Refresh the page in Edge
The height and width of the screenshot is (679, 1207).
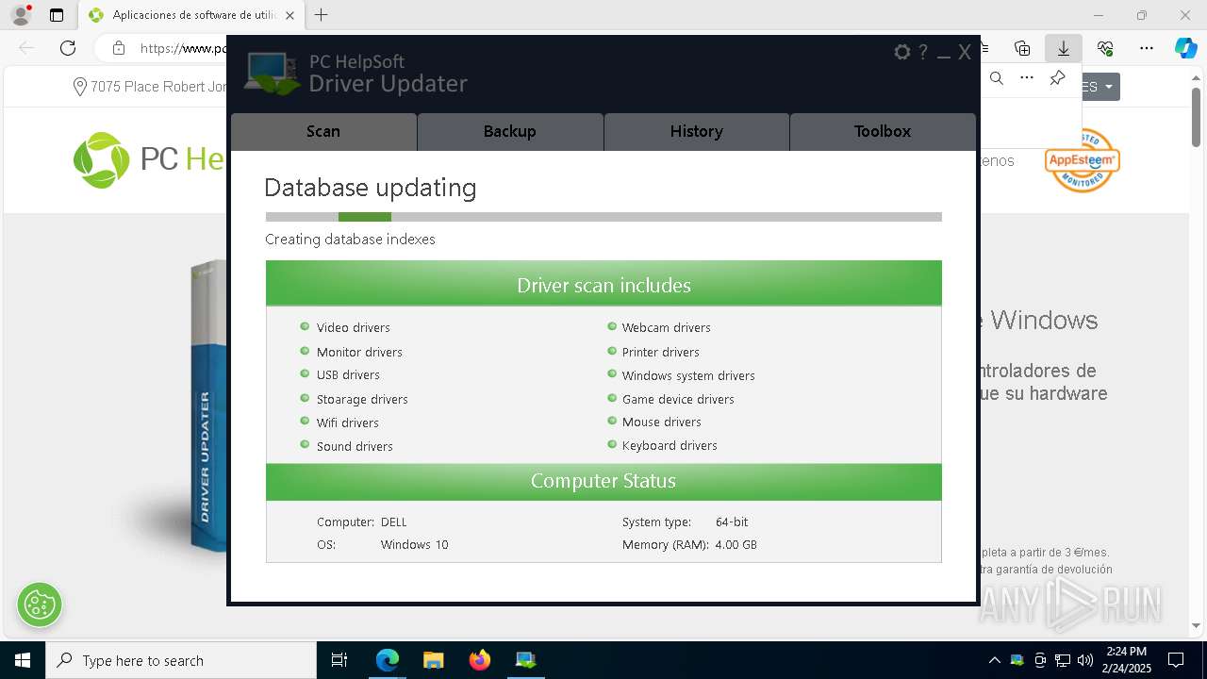[x=68, y=48]
